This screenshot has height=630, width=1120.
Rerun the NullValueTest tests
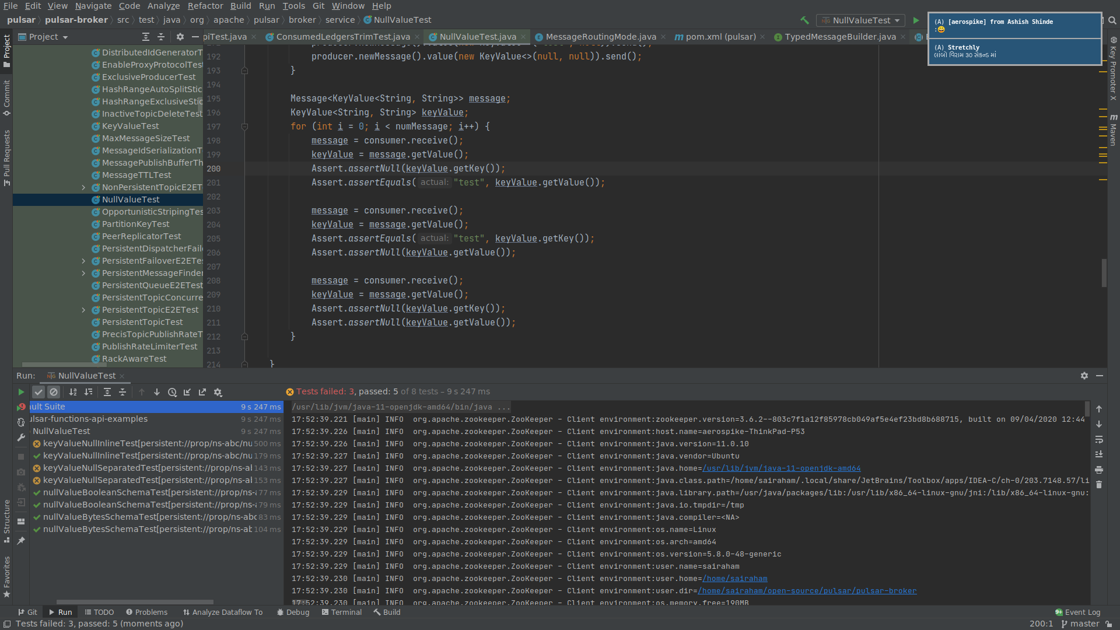[x=21, y=392]
